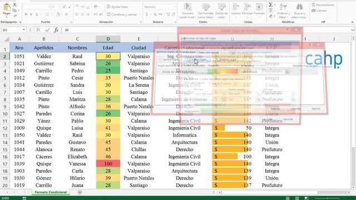356x200 pixels.
Task: Open the font size dropdown
Action: (x=60, y=7)
